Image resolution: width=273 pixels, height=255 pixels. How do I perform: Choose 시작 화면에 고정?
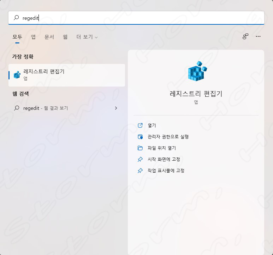click(164, 159)
